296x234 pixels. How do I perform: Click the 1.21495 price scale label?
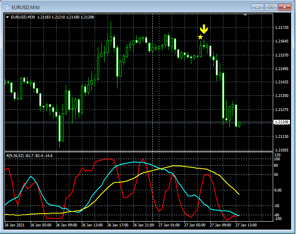point(282,69)
